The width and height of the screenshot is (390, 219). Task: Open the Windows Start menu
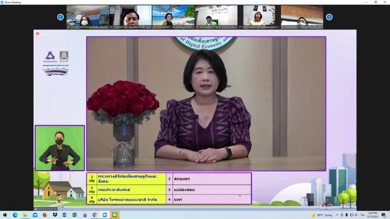(x=4, y=215)
